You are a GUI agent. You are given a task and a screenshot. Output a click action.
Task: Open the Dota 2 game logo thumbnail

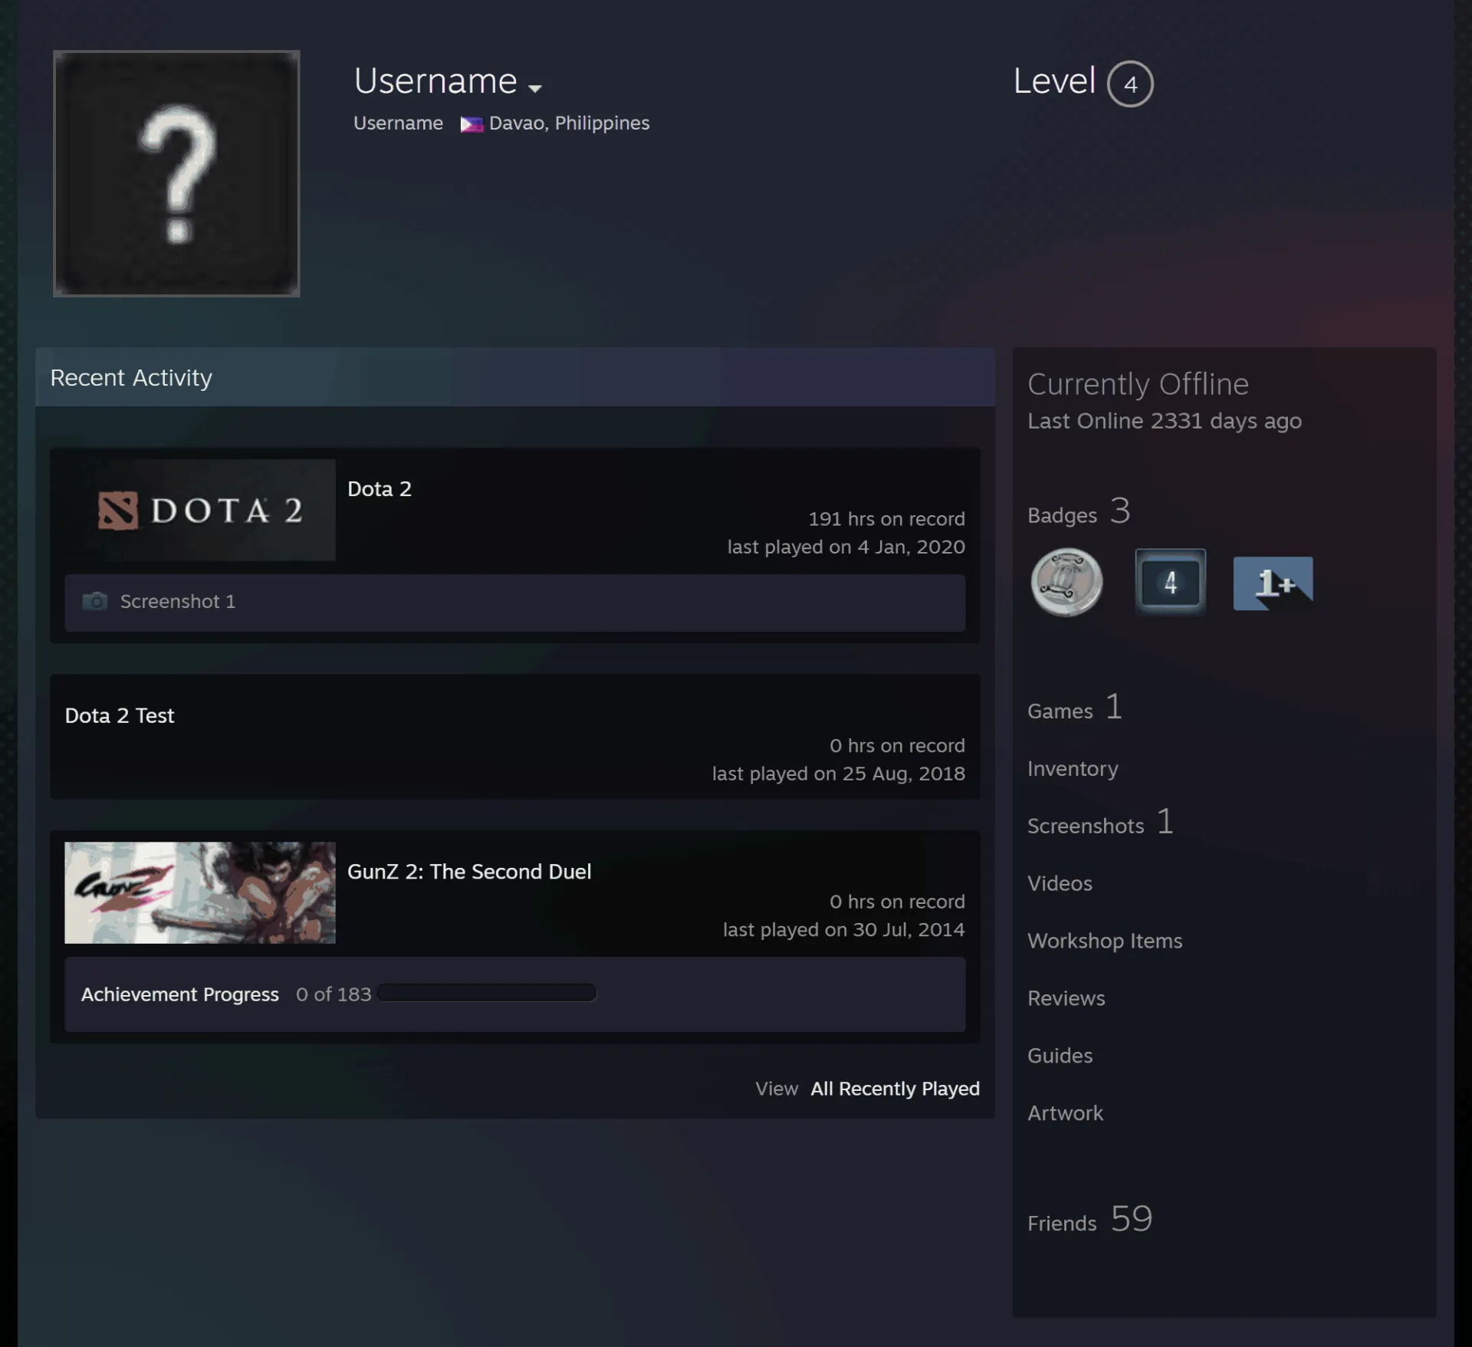pyautogui.click(x=200, y=510)
